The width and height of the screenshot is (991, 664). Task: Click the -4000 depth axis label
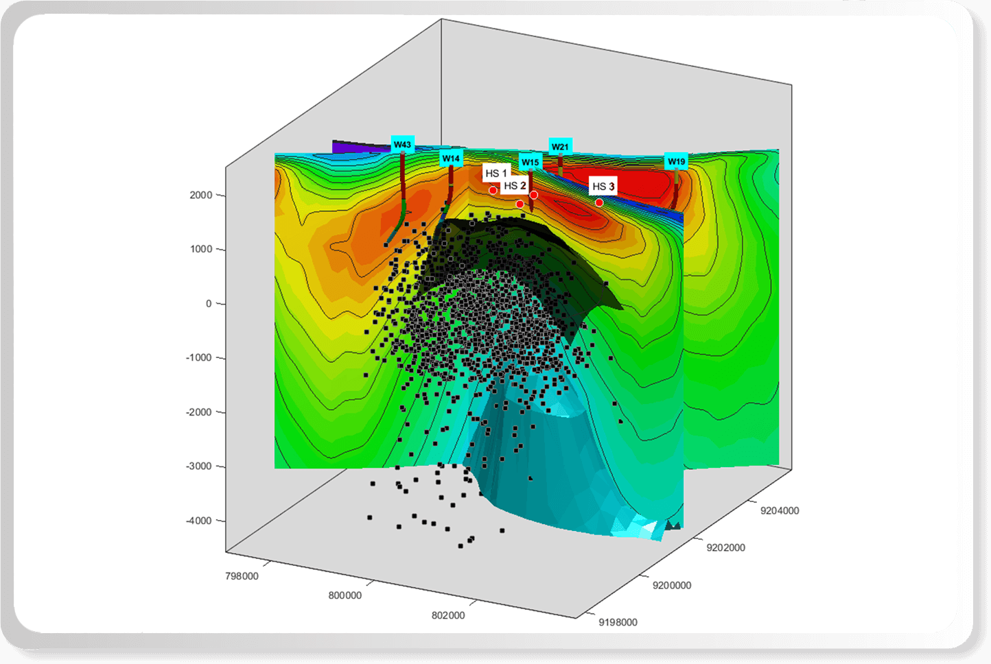199,521
